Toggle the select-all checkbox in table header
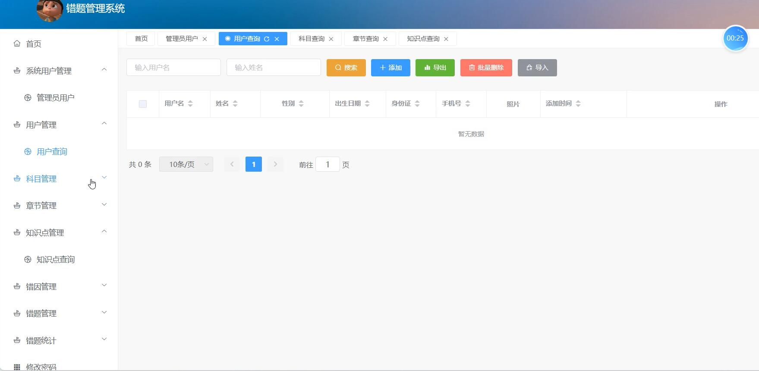The width and height of the screenshot is (759, 371). coord(143,104)
